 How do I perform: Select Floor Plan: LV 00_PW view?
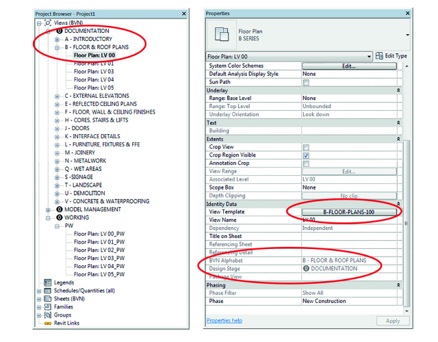pyautogui.click(x=99, y=234)
